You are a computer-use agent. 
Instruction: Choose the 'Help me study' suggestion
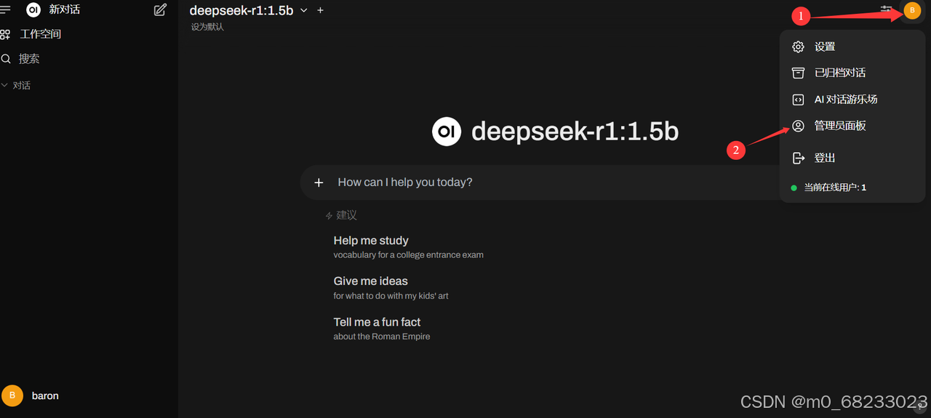[x=409, y=246]
